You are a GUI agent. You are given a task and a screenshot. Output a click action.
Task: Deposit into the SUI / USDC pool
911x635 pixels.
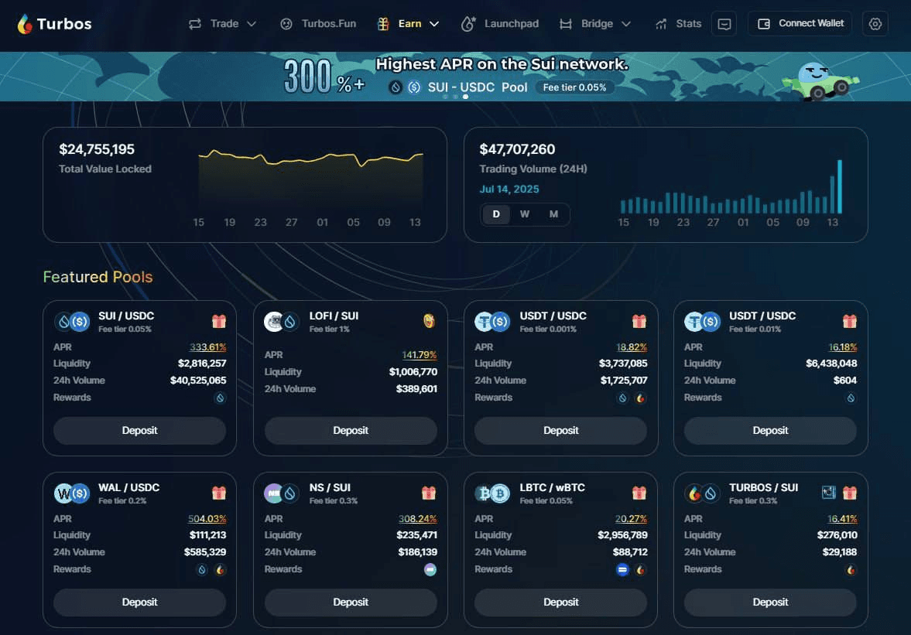coord(139,431)
